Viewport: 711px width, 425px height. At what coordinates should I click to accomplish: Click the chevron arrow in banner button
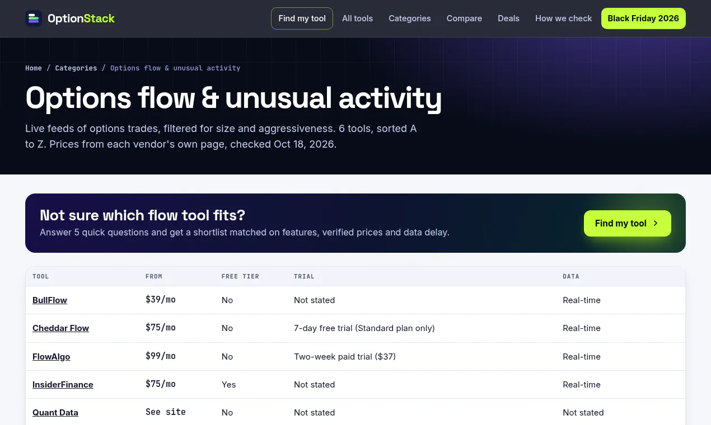pyautogui.click(x=656, y=223)
